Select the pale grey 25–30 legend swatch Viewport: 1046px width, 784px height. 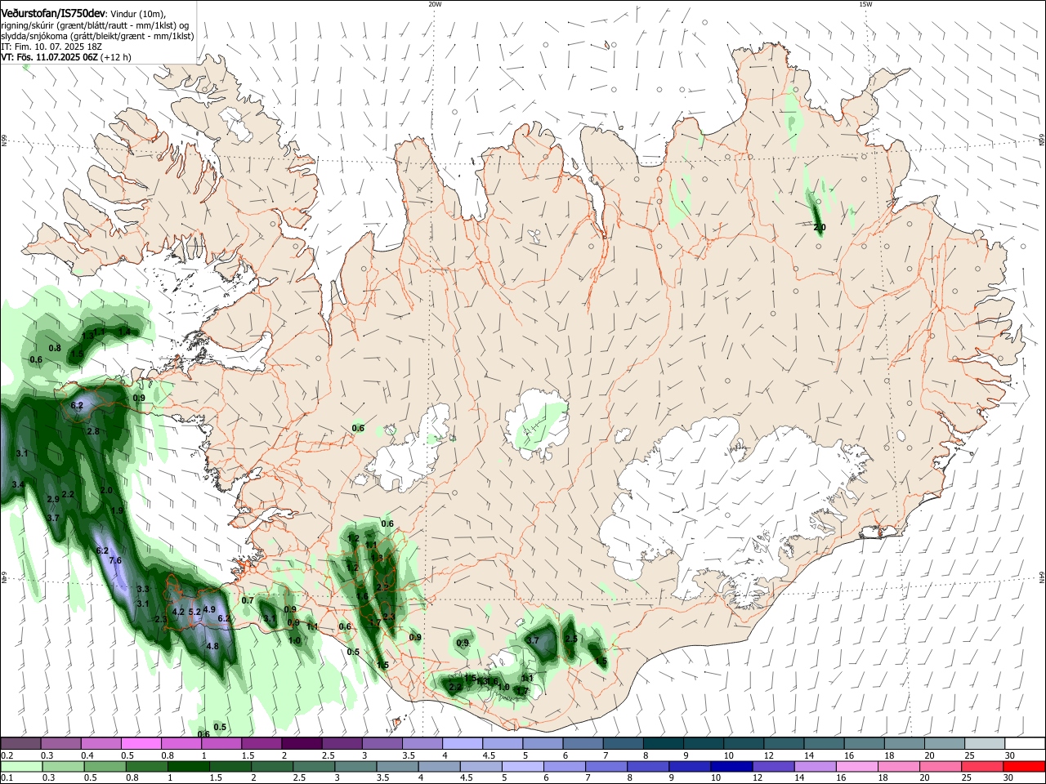(985, 744)
